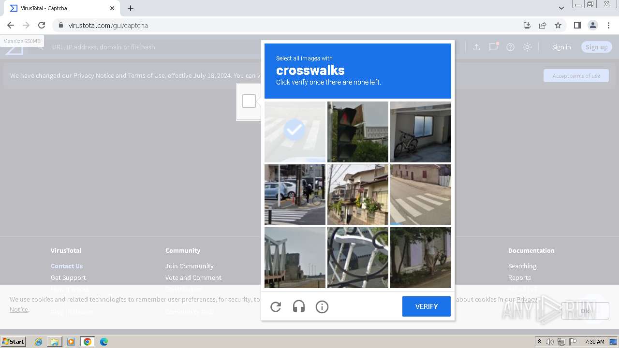Screen dimensions: 619x348
Task: Open the Vote and Comment link
Action: point(193,277)
